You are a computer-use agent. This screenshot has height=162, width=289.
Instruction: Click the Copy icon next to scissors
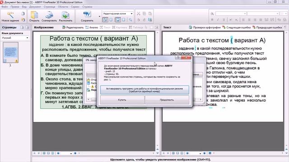144,13
